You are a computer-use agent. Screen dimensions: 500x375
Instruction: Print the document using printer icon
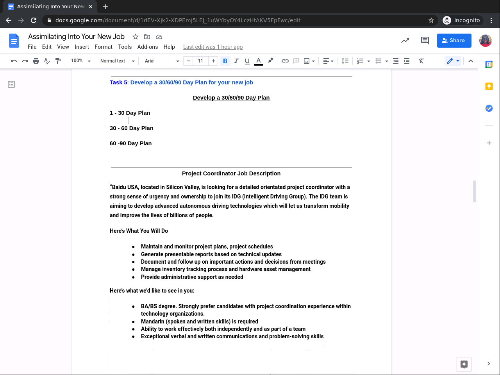[x=36, y=61]
